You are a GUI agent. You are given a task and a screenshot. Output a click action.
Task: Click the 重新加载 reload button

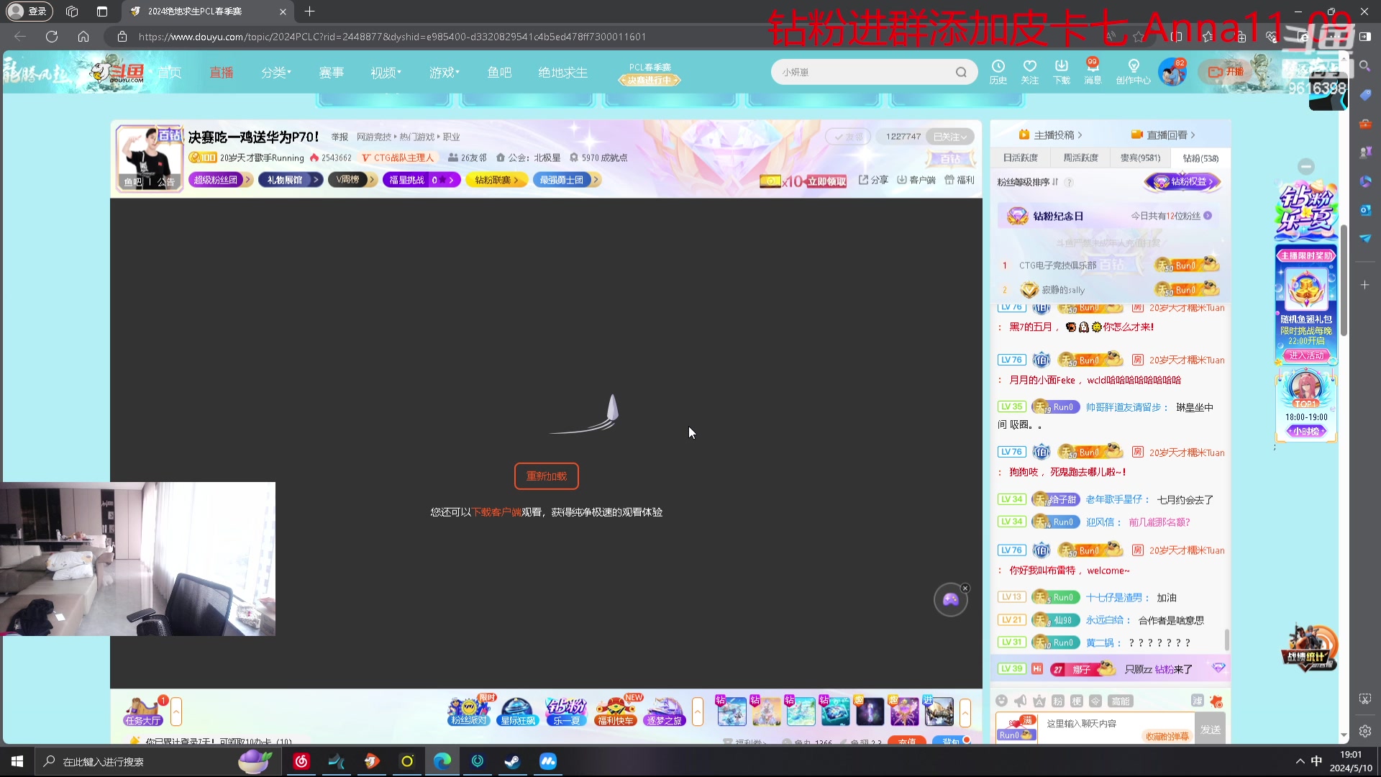(x=546, y=476)
